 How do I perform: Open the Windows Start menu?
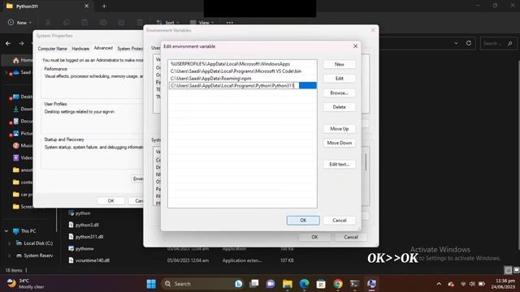pyautogui.click(x=151, y=284)
